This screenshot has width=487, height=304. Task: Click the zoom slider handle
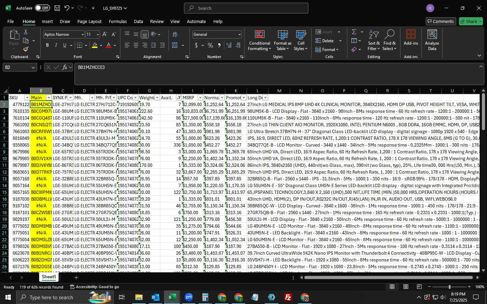coord(449,287)
